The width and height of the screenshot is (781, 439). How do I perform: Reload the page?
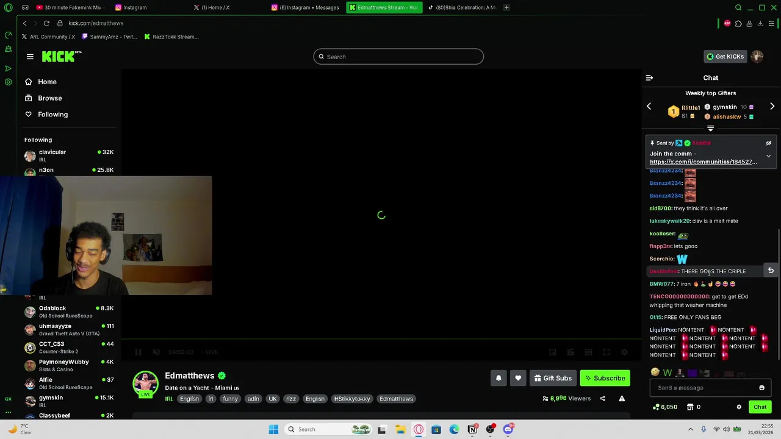pyautogui.click(x=46, y=23)
